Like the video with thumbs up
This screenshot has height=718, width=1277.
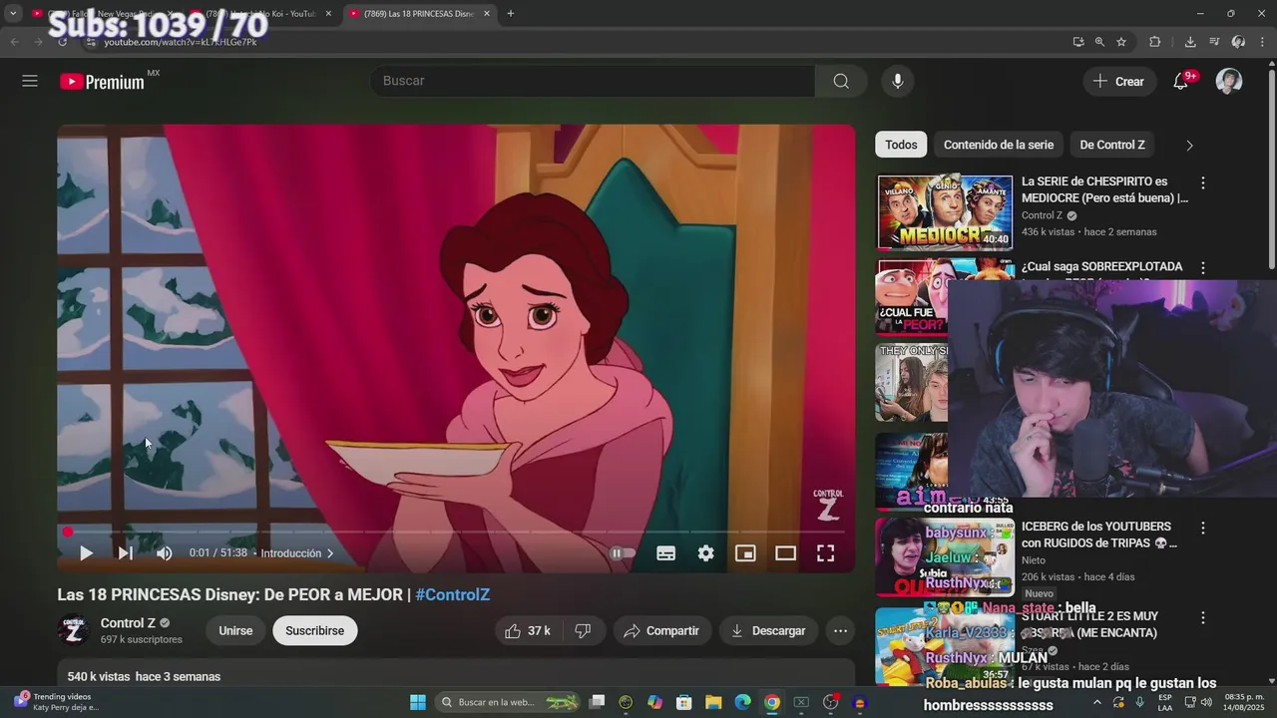[x=528, y=630]
